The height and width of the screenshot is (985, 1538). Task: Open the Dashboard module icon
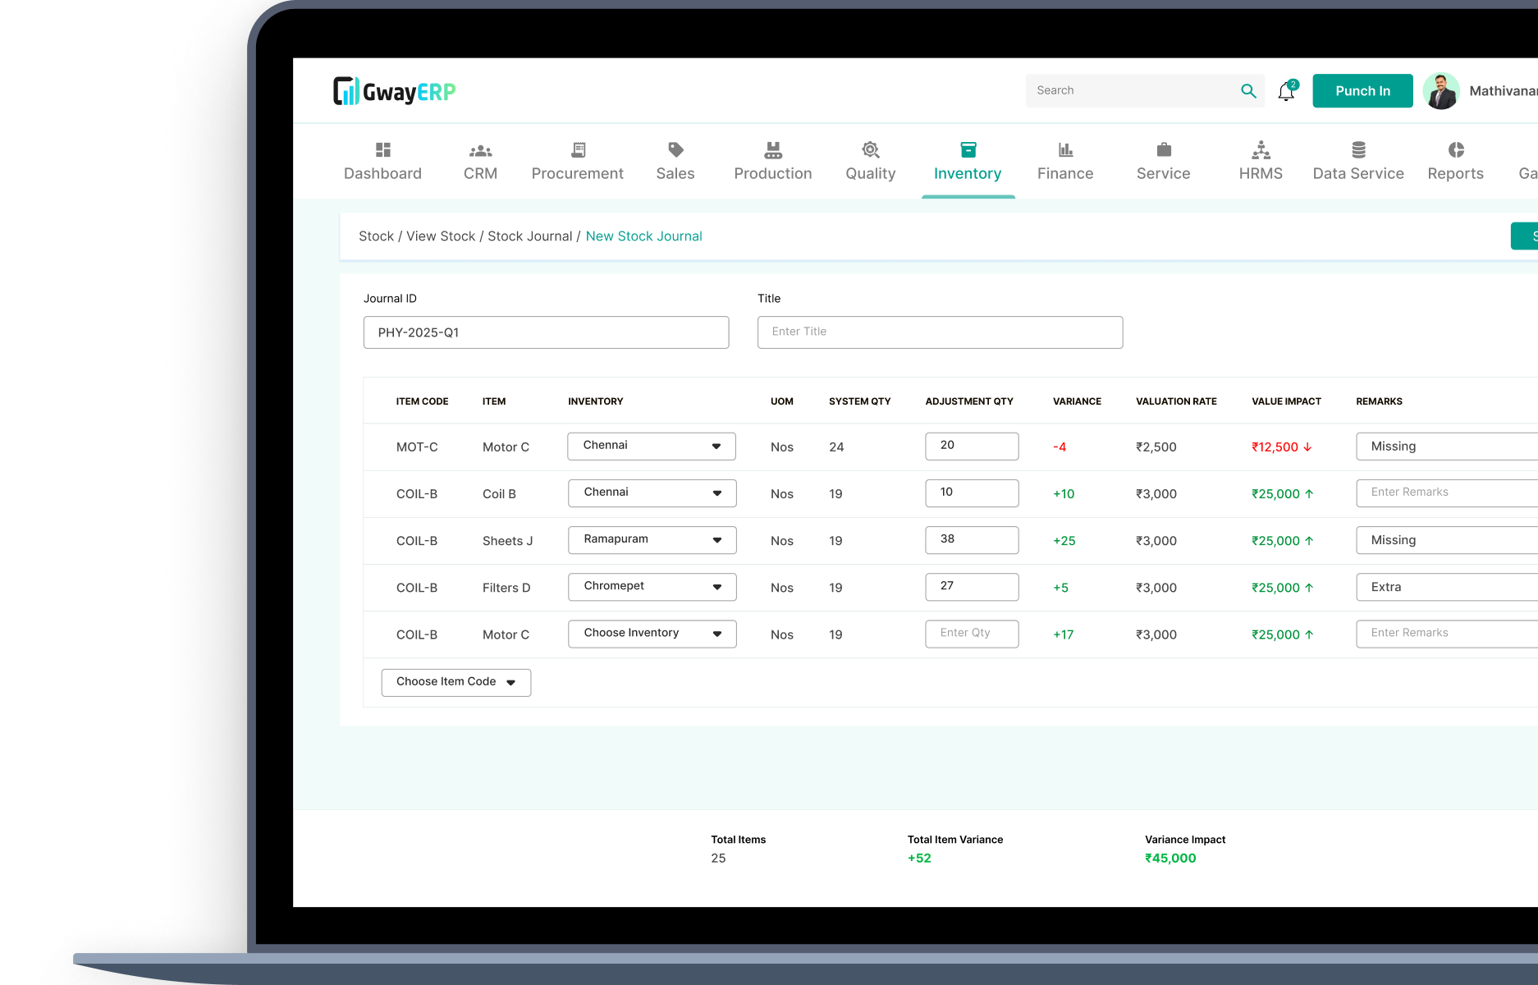pos(382,150)
